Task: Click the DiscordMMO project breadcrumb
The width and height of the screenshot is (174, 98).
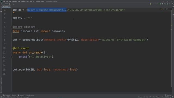Action: point(4,4)
